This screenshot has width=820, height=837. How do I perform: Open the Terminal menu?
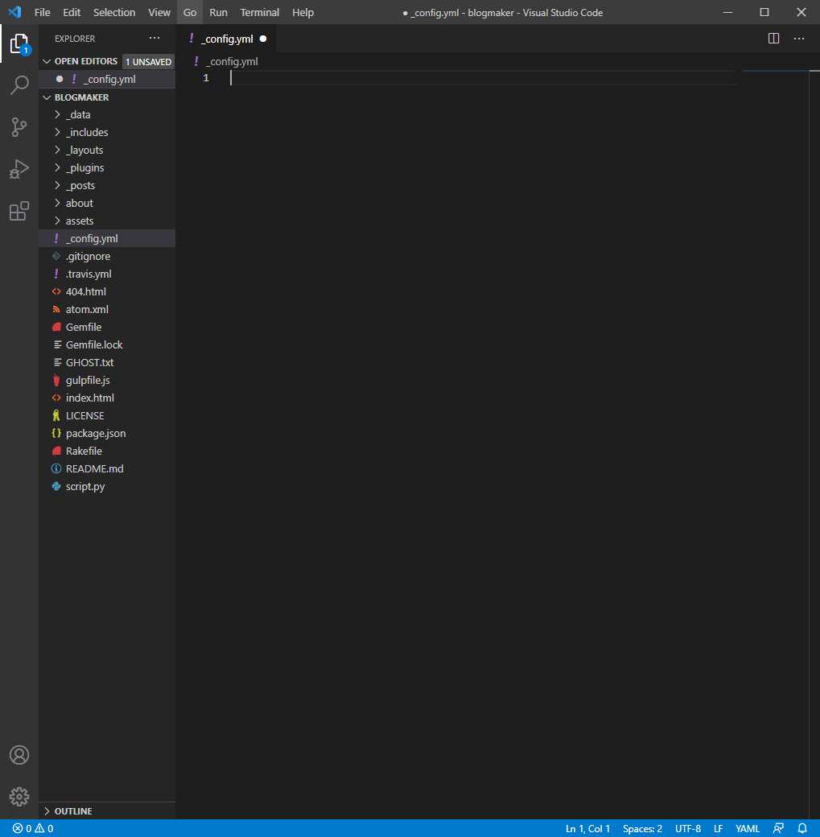tap(259, 12)
